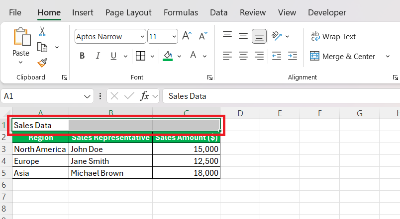
Task: Apply borders with the Borders icon
Action: coord(140,56)
